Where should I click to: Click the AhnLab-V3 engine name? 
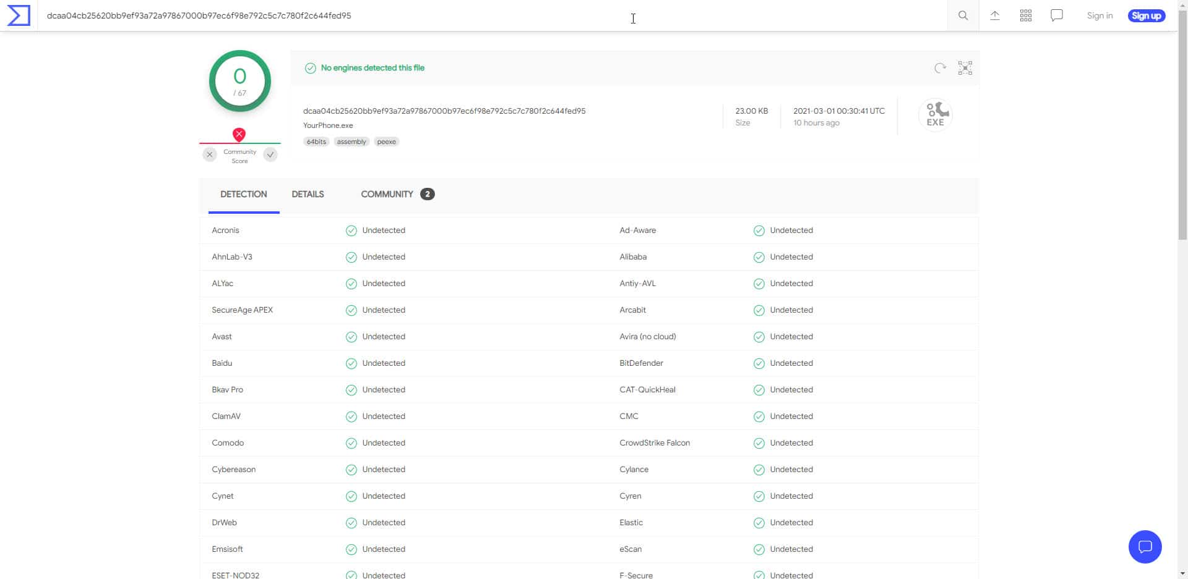click(232, 257)
